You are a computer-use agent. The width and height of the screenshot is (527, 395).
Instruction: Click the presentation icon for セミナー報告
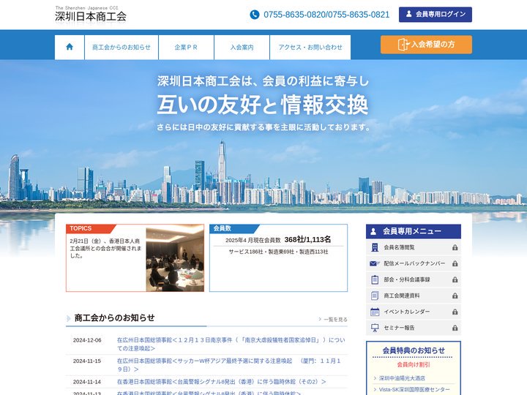pyautogui.click(x=375, y=328)
